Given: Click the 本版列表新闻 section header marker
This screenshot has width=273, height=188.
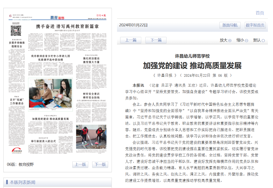Looking at the screenshot, I should (6, 182).
